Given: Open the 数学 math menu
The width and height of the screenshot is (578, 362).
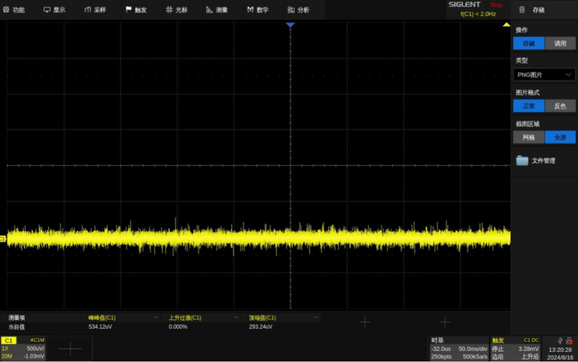Looking at the screenshot, I should (257, 10).
